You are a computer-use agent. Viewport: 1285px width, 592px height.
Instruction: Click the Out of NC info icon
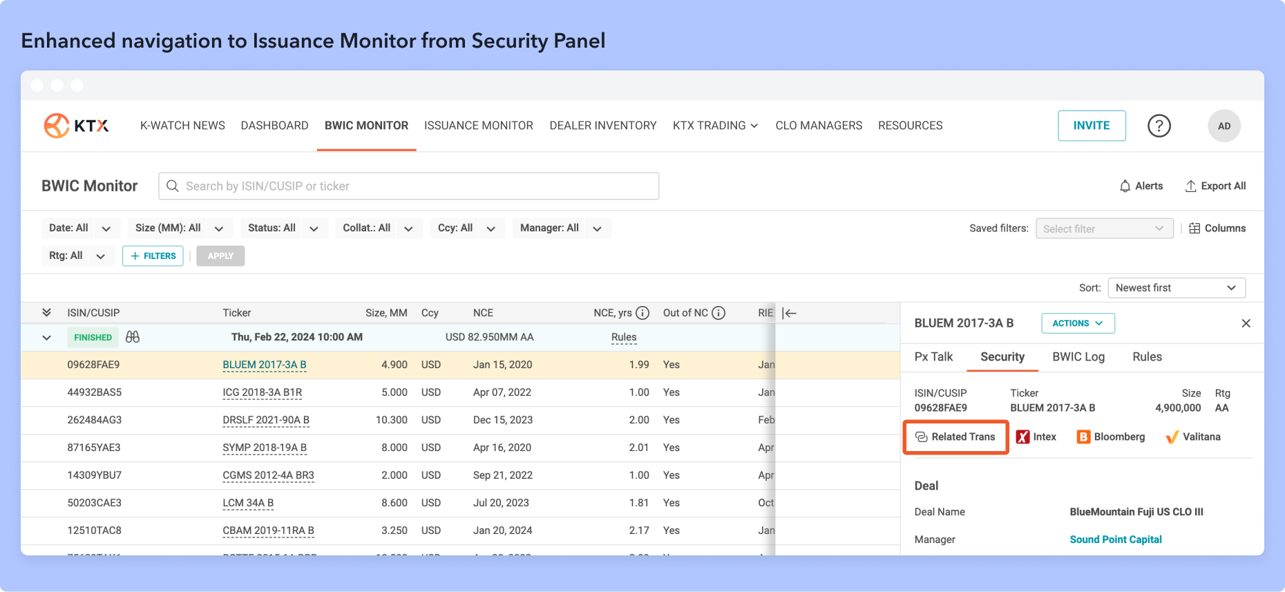click(x=718, y=313)
